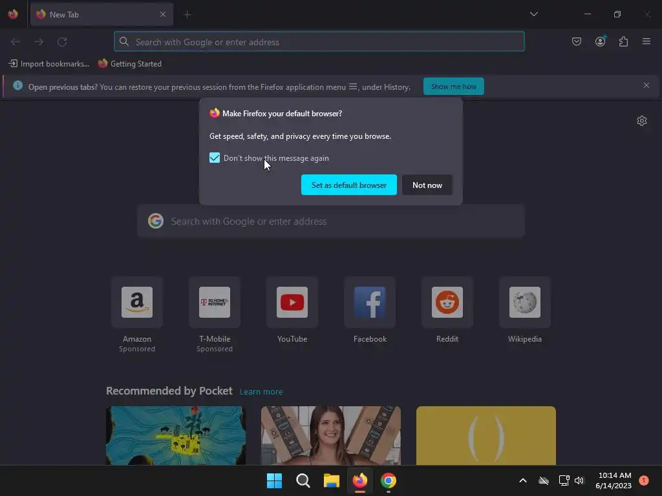The height and width of the screenshot is (496, 662).
Task: Click the reload page icon
Action: pos(62,42)
